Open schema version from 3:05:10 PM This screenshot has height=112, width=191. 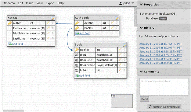click(x=160, y=55)
